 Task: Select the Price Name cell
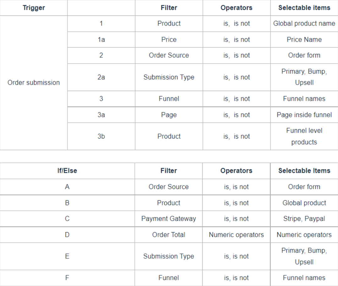coord(304,40)
